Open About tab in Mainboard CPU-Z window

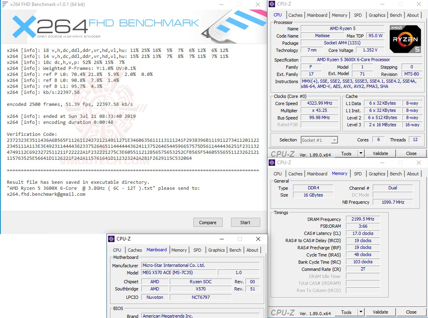pyautogui.click(x=252, y=250)
